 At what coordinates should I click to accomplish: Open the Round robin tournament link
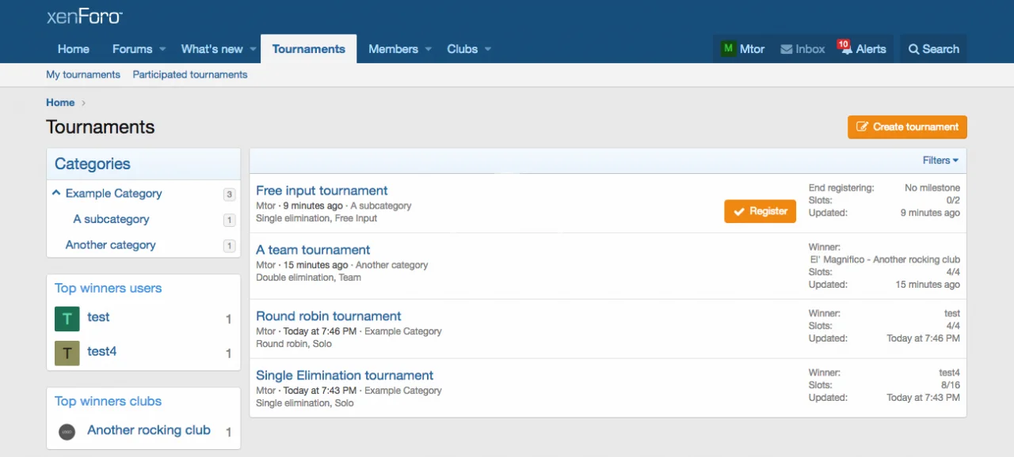329,315
